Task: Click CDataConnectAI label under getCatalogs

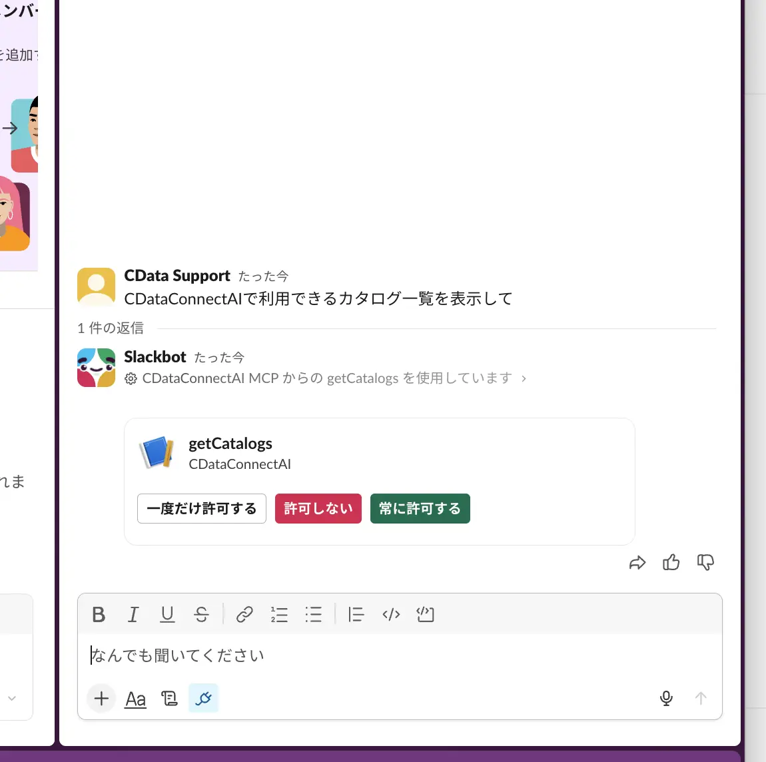Action: 240,464
